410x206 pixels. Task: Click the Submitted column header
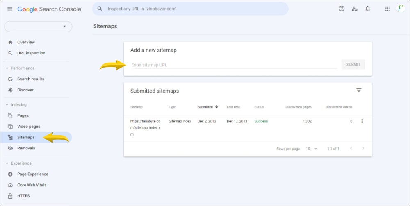[x=205, y=107]
